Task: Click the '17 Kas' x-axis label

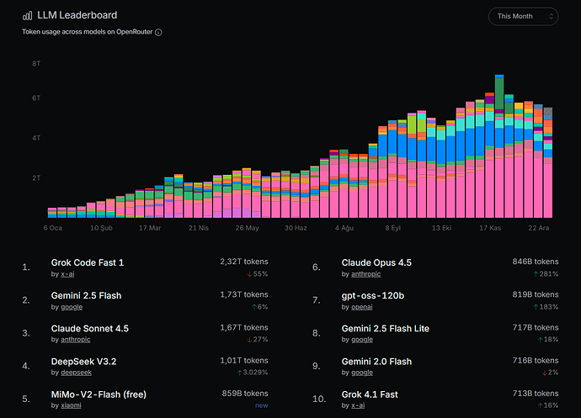Action: 490,228
